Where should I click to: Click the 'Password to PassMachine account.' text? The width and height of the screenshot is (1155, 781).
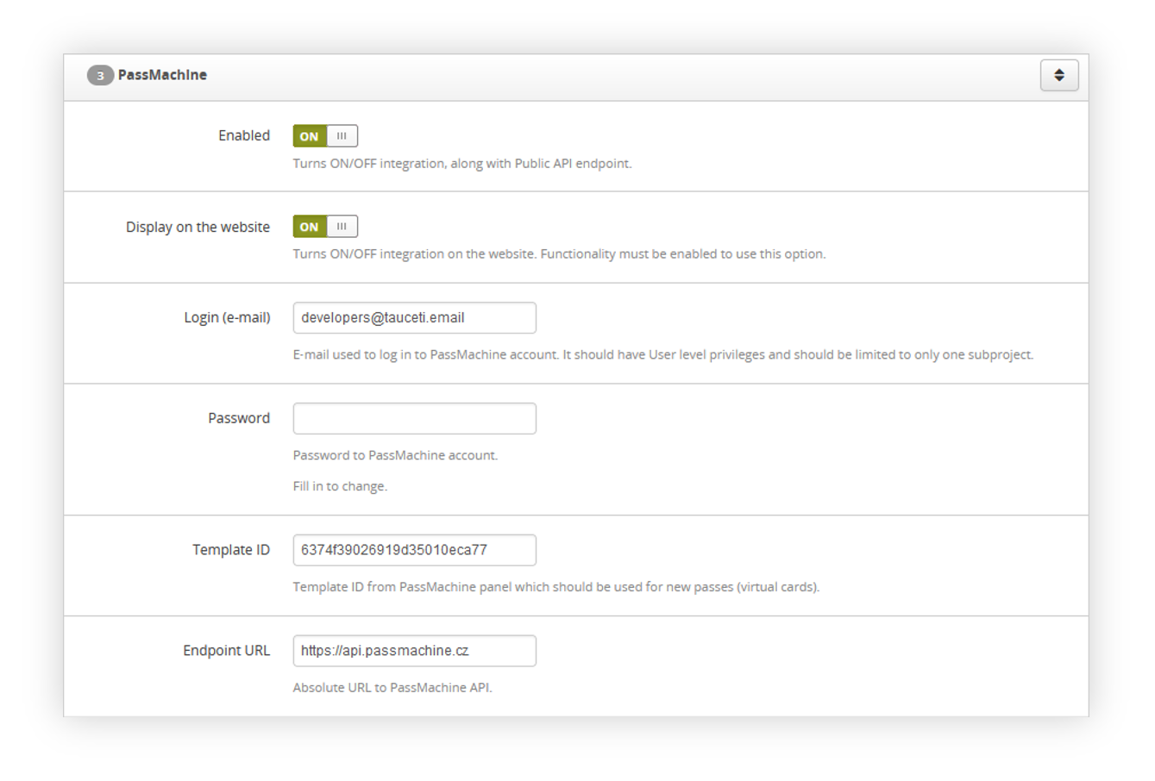(395, 455)
